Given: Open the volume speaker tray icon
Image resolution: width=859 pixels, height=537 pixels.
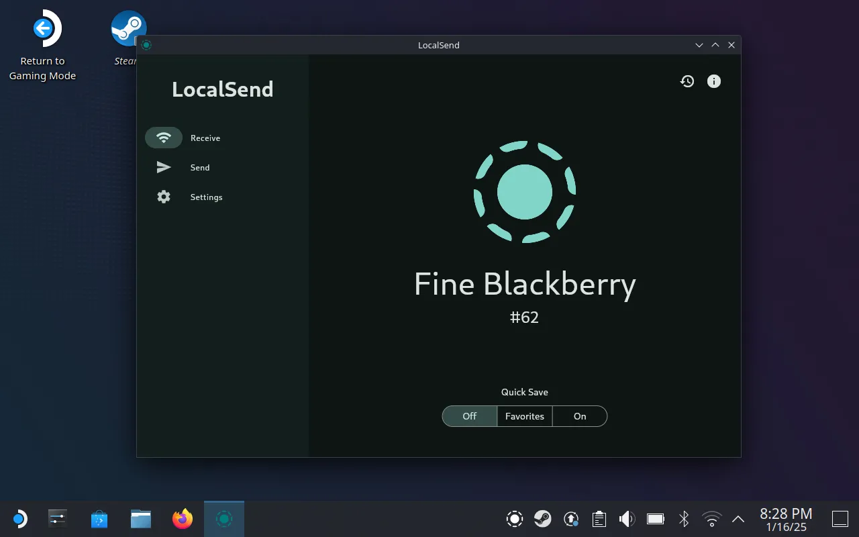Looking at the screenshot, I should coord(627,519).
